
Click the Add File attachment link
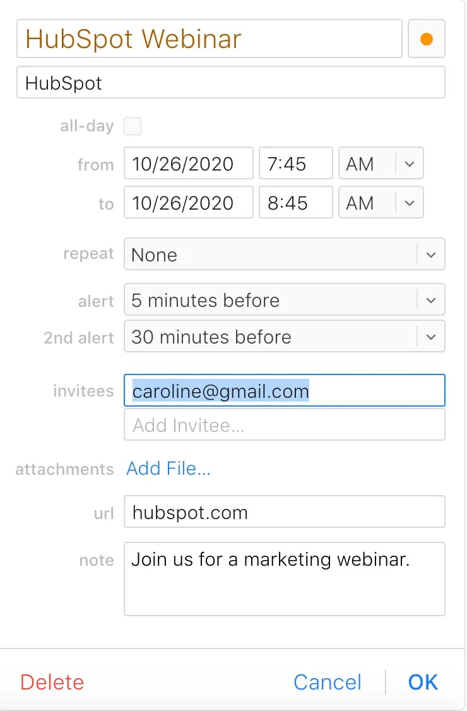pos(168,469)
